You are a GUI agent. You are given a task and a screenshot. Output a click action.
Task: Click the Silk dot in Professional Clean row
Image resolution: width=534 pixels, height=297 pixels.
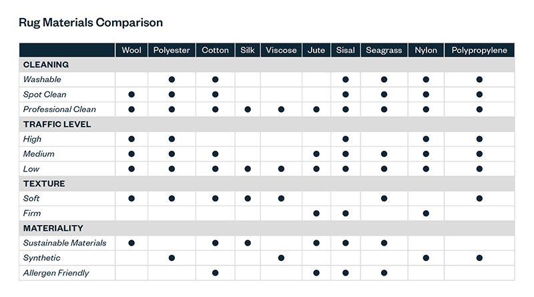click(248, 109)
